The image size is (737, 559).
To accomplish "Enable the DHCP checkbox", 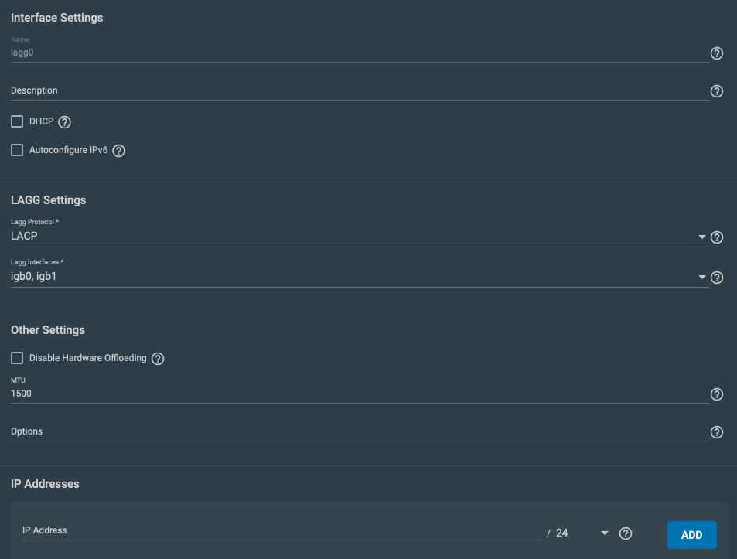I will 17,121.
